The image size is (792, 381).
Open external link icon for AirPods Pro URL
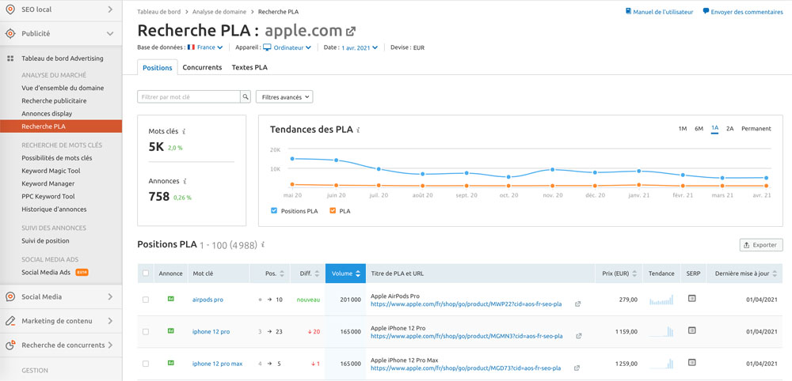tap(578, 304)
